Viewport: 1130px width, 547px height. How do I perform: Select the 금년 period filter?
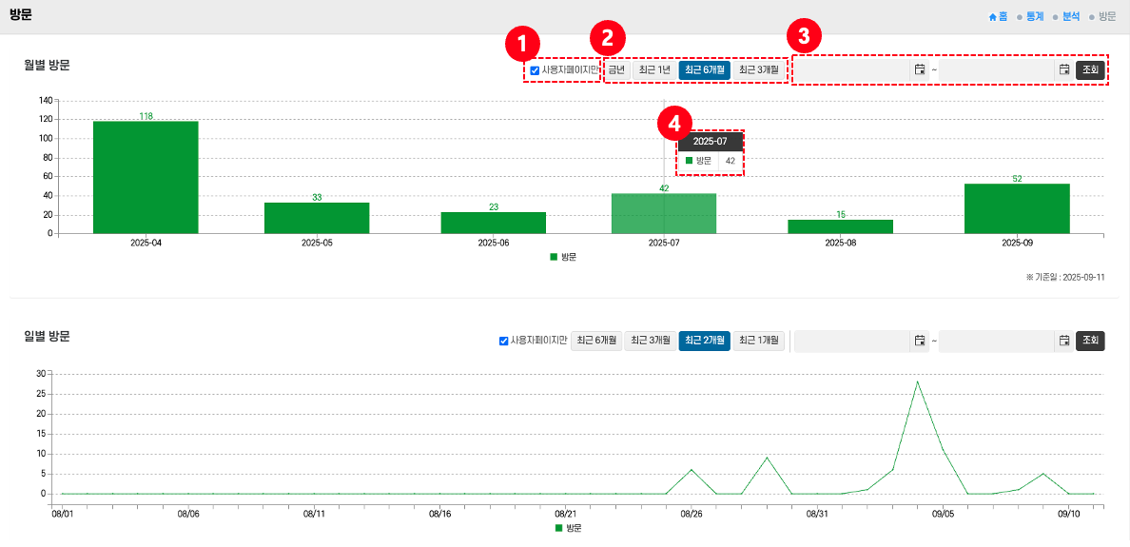point(617,69)
